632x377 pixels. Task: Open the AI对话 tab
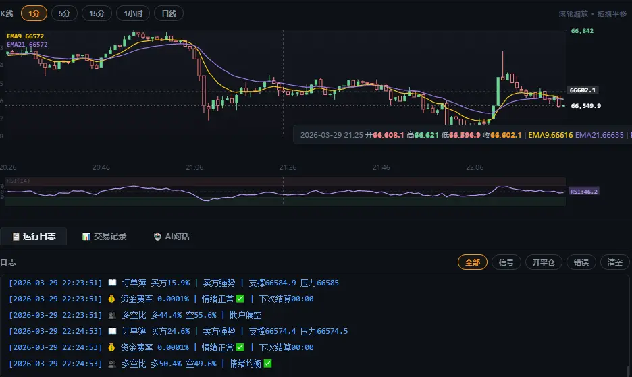[x=172, y=237]
